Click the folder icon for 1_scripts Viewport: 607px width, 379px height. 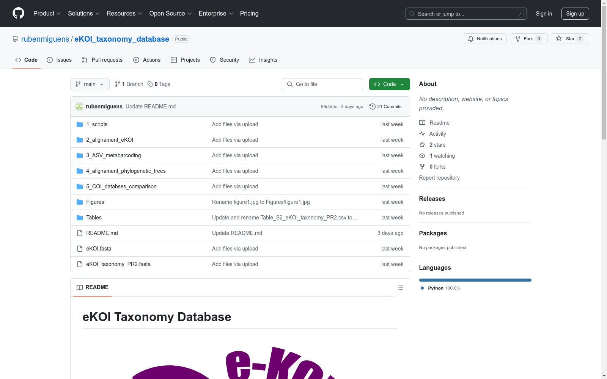point(80,124)
